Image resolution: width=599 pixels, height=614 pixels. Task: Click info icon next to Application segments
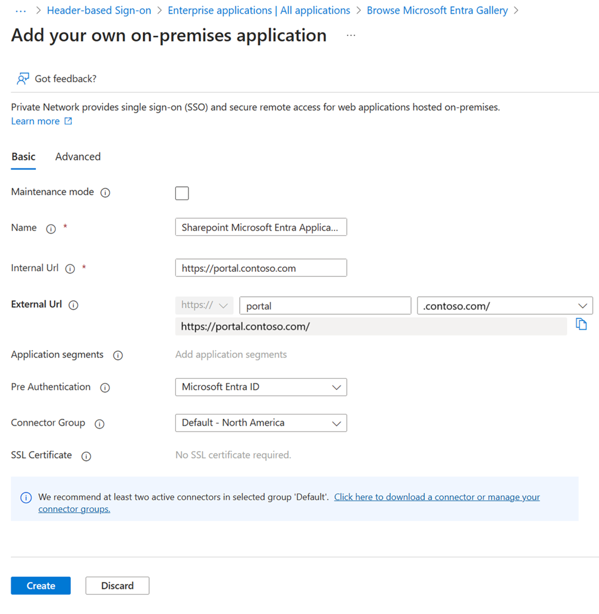[x=118, y=355]
